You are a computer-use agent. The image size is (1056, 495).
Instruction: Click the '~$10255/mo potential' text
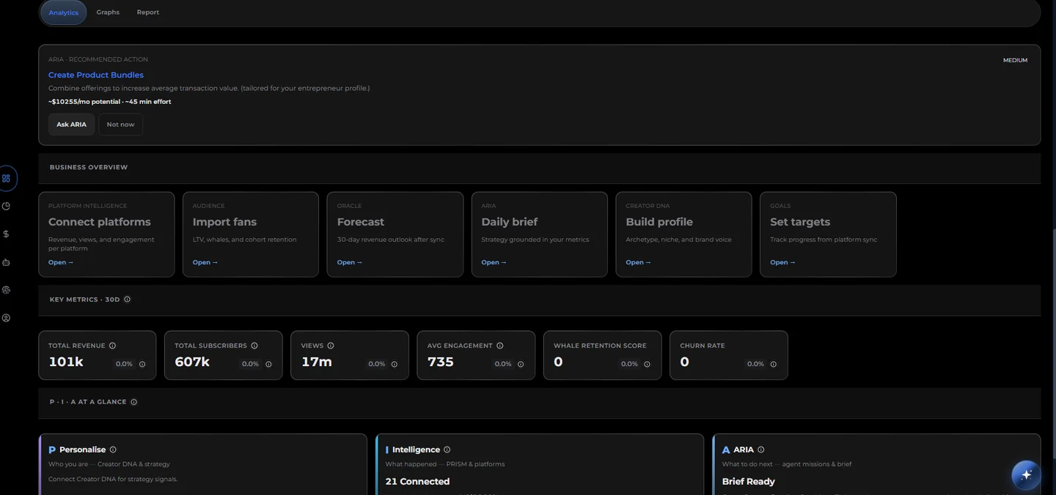84,102
